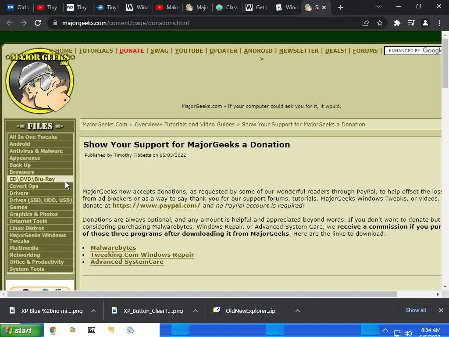The image size is (449, 337).
Task: Switch to the Class tab
Action: pyautogui.click(x=227, y=7)
